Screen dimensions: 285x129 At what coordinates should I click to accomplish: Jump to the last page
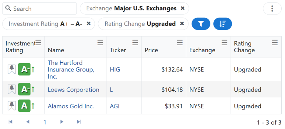[x=79, y=122]
